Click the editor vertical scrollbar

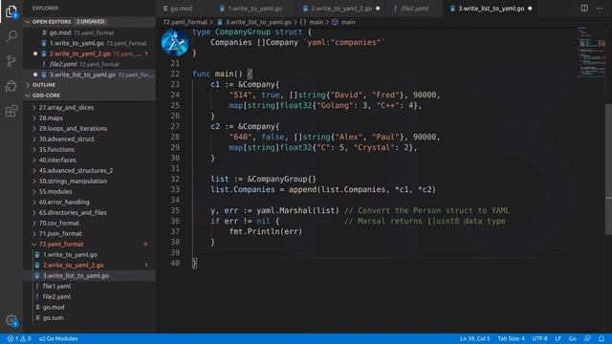tap(608, 169)
